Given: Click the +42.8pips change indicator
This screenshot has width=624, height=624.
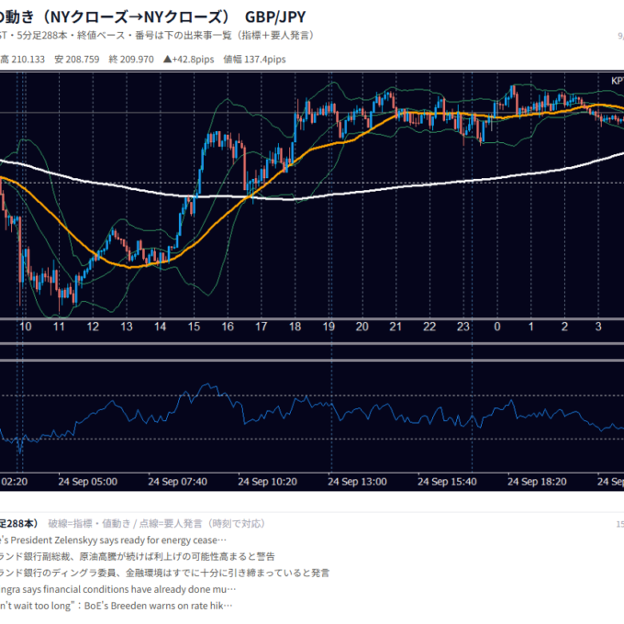Looking at the screenshot, I should click(188, 60).
